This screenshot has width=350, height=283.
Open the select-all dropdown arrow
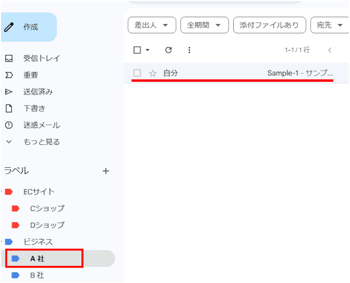click(x=148, y=50)
